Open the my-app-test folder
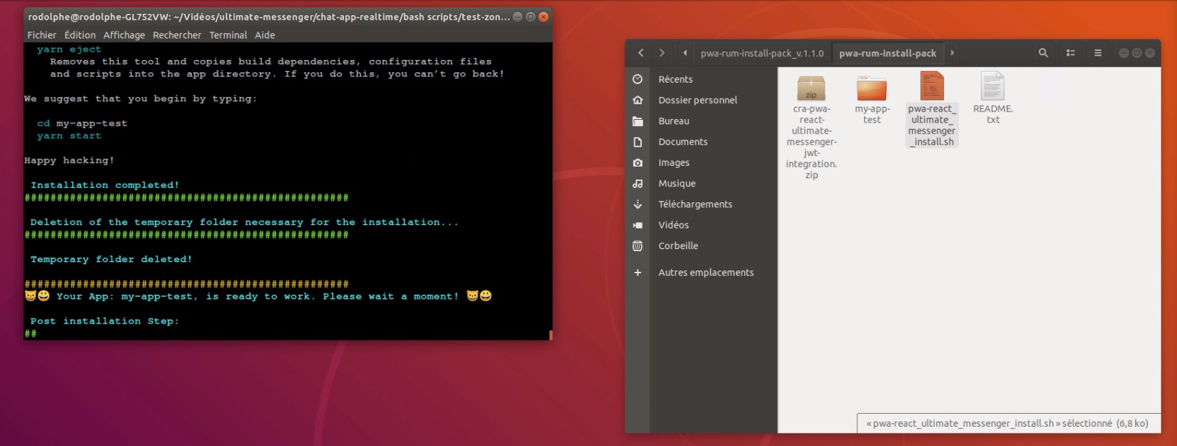Viewport: 1177px width, 446px height. point(872,89)
